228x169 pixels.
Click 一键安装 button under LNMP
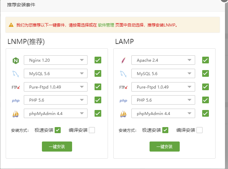[57, 147]
